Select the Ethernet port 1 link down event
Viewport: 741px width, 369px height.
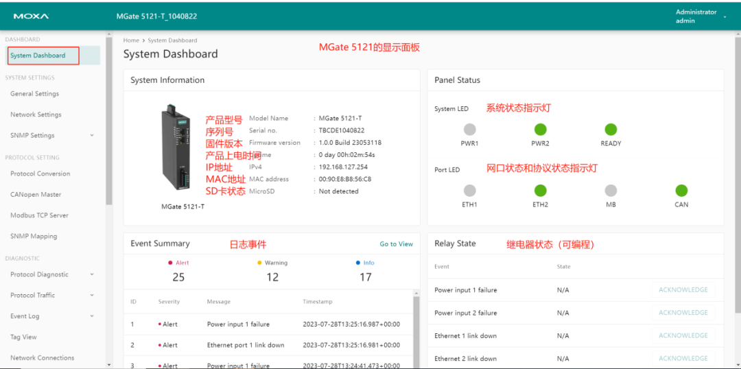[268, 345]
